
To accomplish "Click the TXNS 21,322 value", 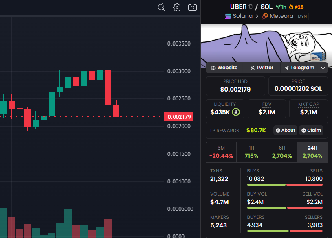I will [219, 179].
